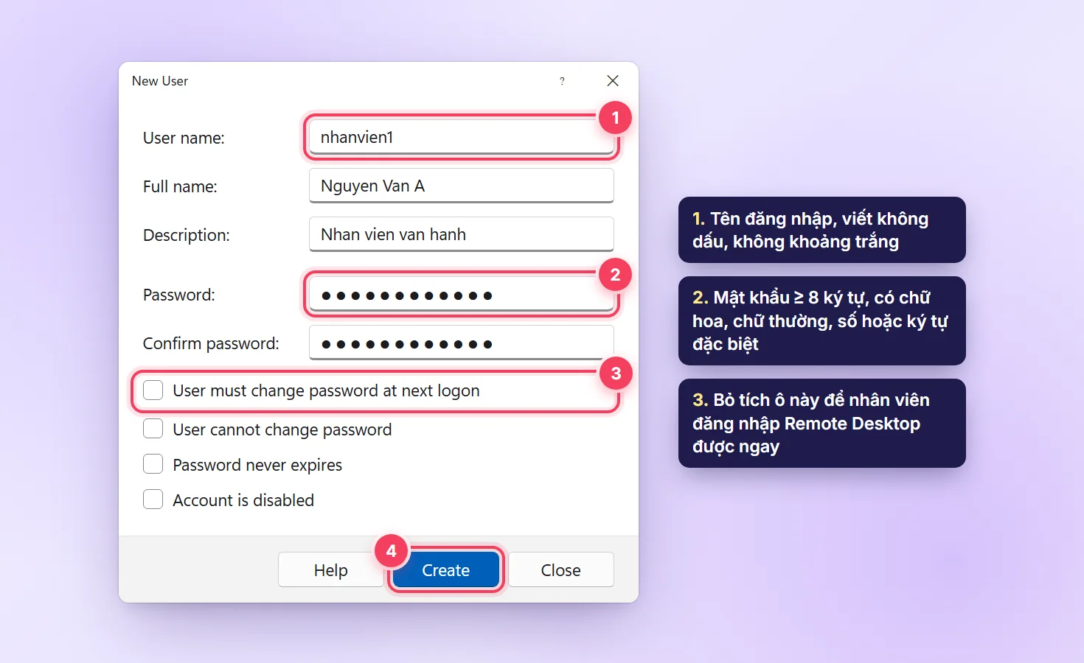
Task: Click the User name: label
Action: [184, 138]
